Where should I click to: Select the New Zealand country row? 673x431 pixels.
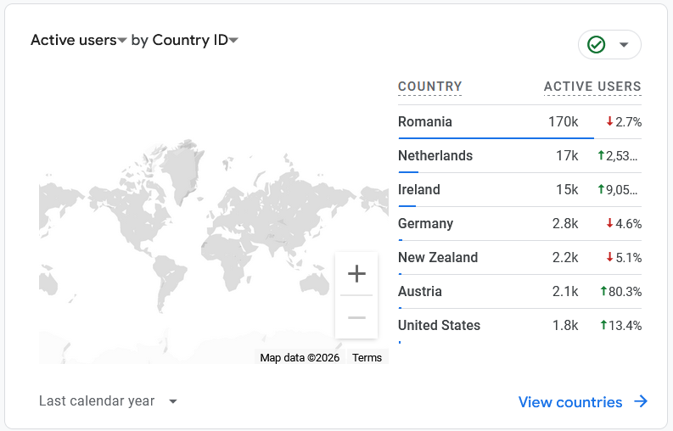(x=438, y=258)
